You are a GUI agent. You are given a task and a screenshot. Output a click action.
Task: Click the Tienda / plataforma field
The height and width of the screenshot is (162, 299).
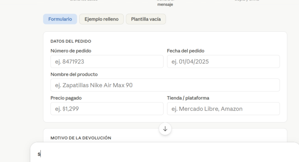click(223, 109)
